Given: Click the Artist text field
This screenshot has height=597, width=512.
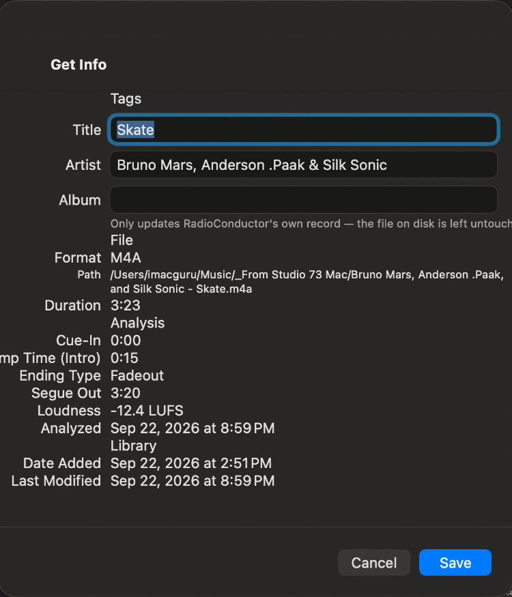Looking at the screenshot, I should pos(304,165).
